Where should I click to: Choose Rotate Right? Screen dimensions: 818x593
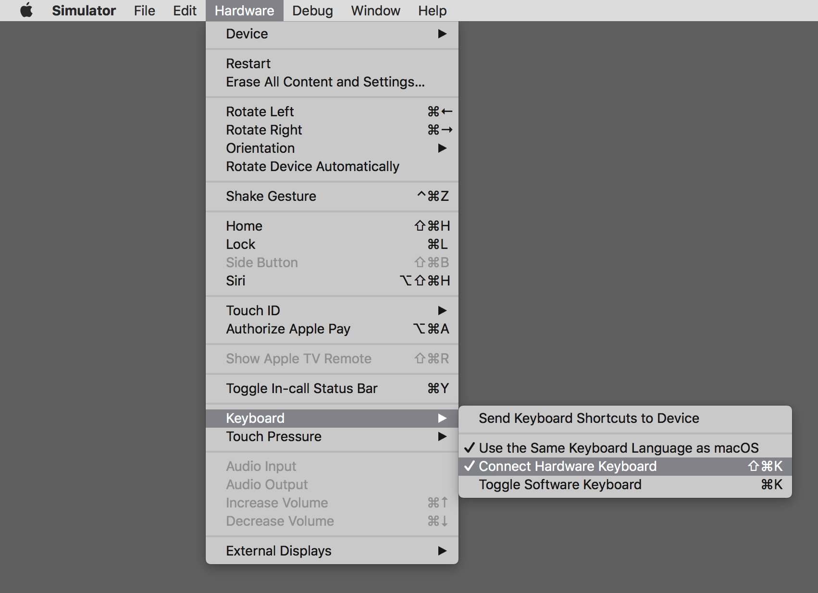click(x=332, y=130)
